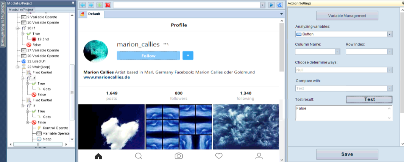Collapse the 18.If tree node
This screenshot has width=404, height=162.
[17, 28]
